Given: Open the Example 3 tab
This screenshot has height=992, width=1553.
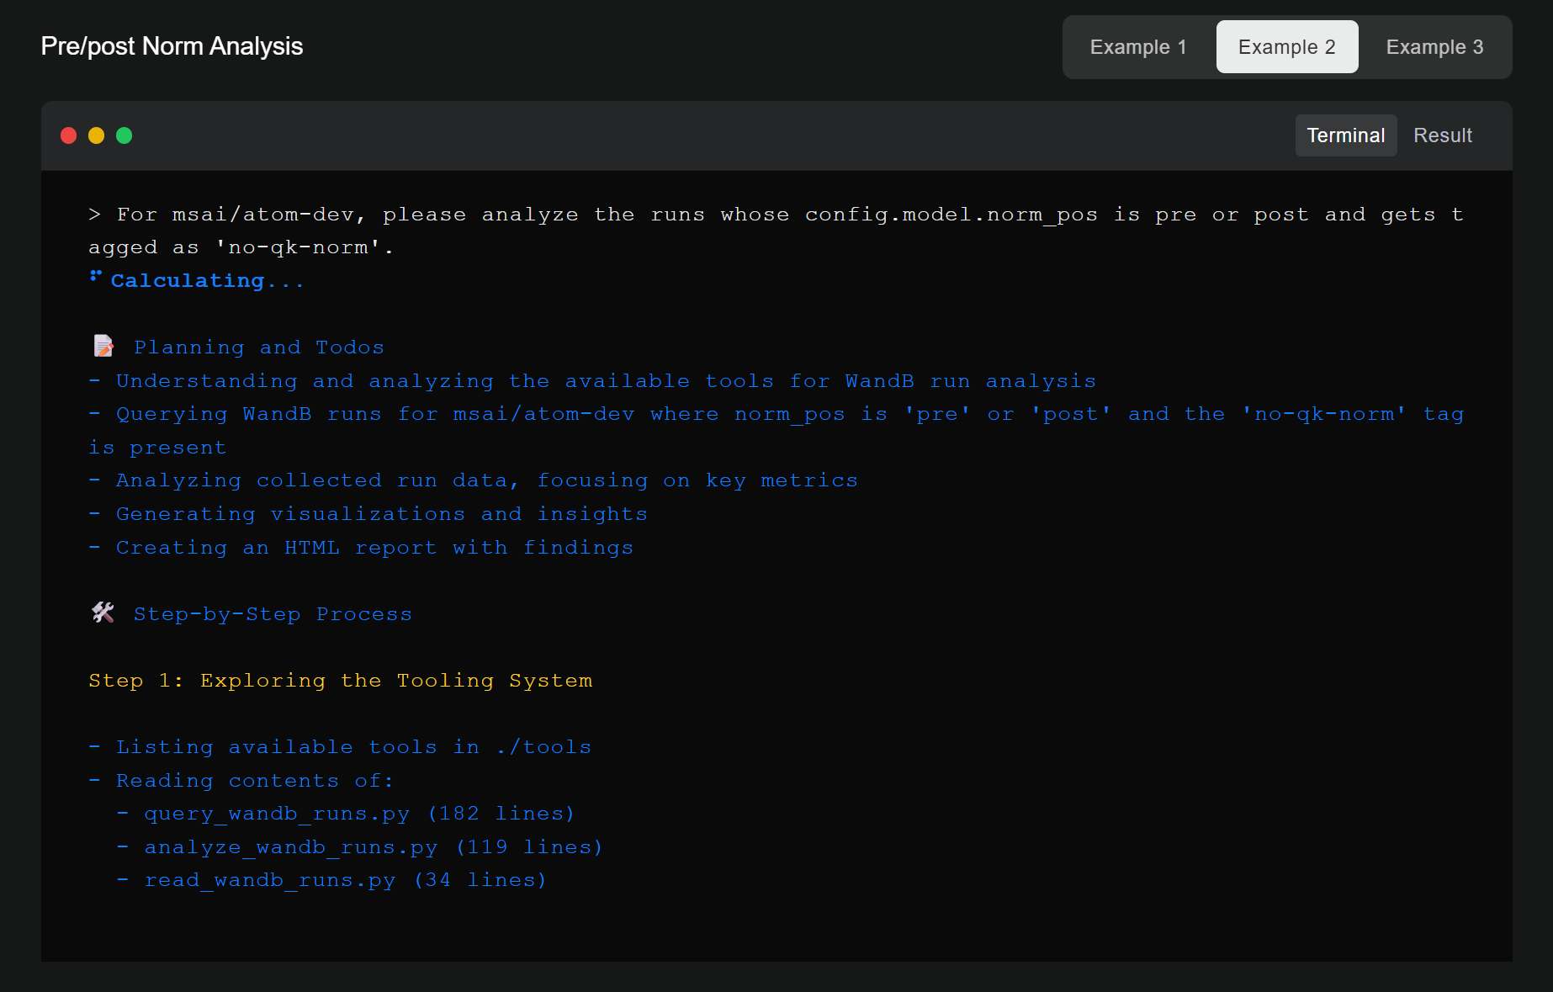Looking at the screenshot, I should (x=1434, y=47).
